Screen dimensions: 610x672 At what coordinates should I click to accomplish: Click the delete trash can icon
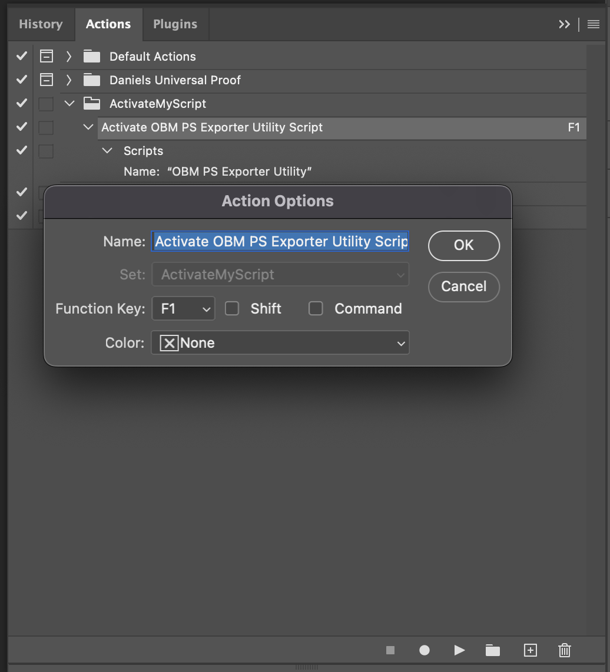564,650
